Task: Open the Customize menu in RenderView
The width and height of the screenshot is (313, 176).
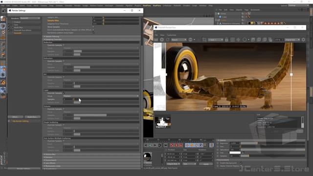Action: point(171,35)
